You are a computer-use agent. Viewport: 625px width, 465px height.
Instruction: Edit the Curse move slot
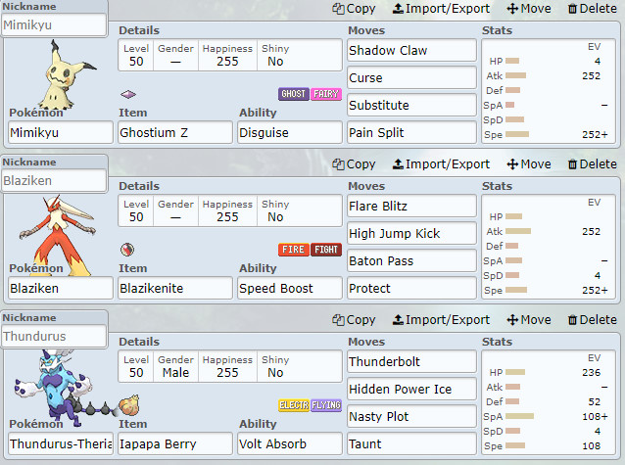[x=411, y=77]
